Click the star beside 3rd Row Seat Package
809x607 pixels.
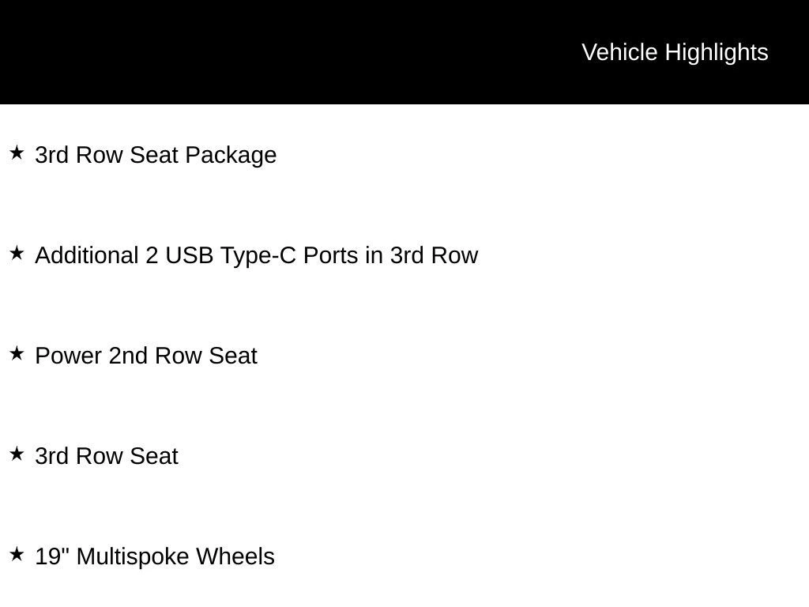[x=17, y=153]
